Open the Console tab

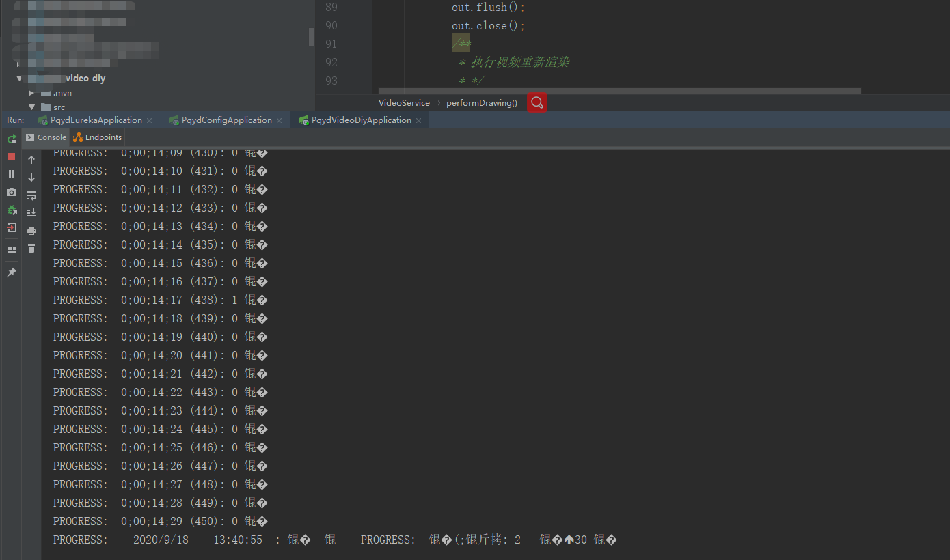[46, 137]
